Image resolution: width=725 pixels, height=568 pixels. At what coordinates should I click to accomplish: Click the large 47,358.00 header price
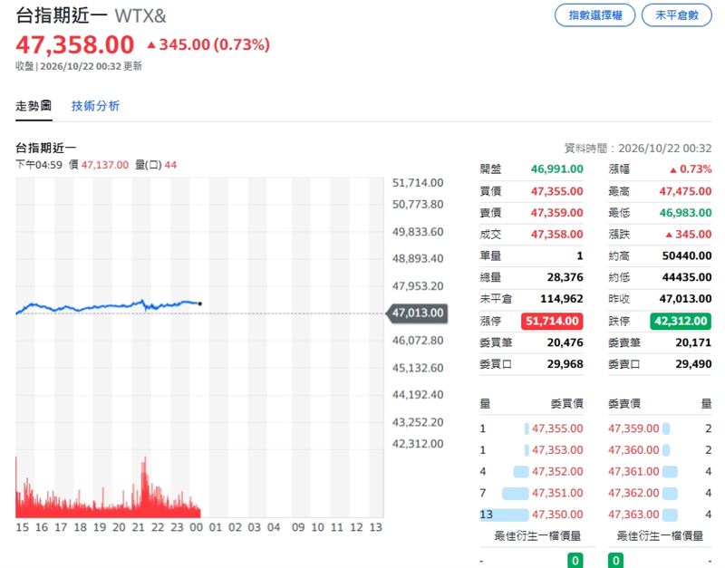75,44
